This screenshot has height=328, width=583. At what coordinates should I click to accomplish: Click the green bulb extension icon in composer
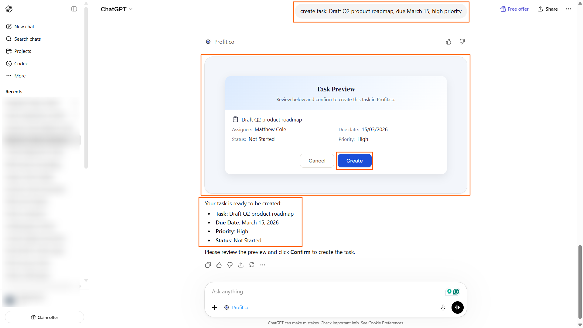449,292
